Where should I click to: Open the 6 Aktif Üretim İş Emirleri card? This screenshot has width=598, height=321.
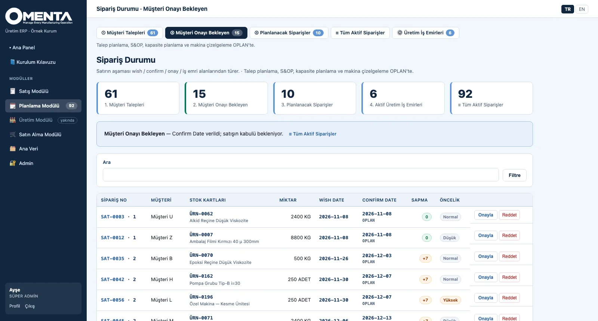[403, 98]
